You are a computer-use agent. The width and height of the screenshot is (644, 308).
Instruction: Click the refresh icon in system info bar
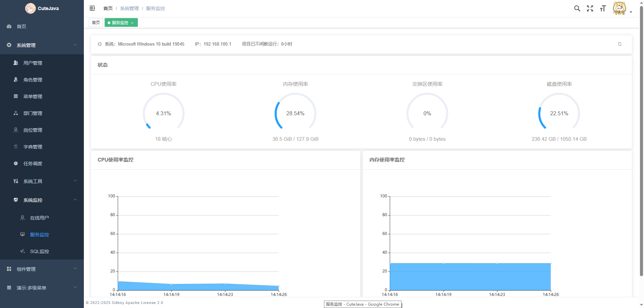point(620,44)
